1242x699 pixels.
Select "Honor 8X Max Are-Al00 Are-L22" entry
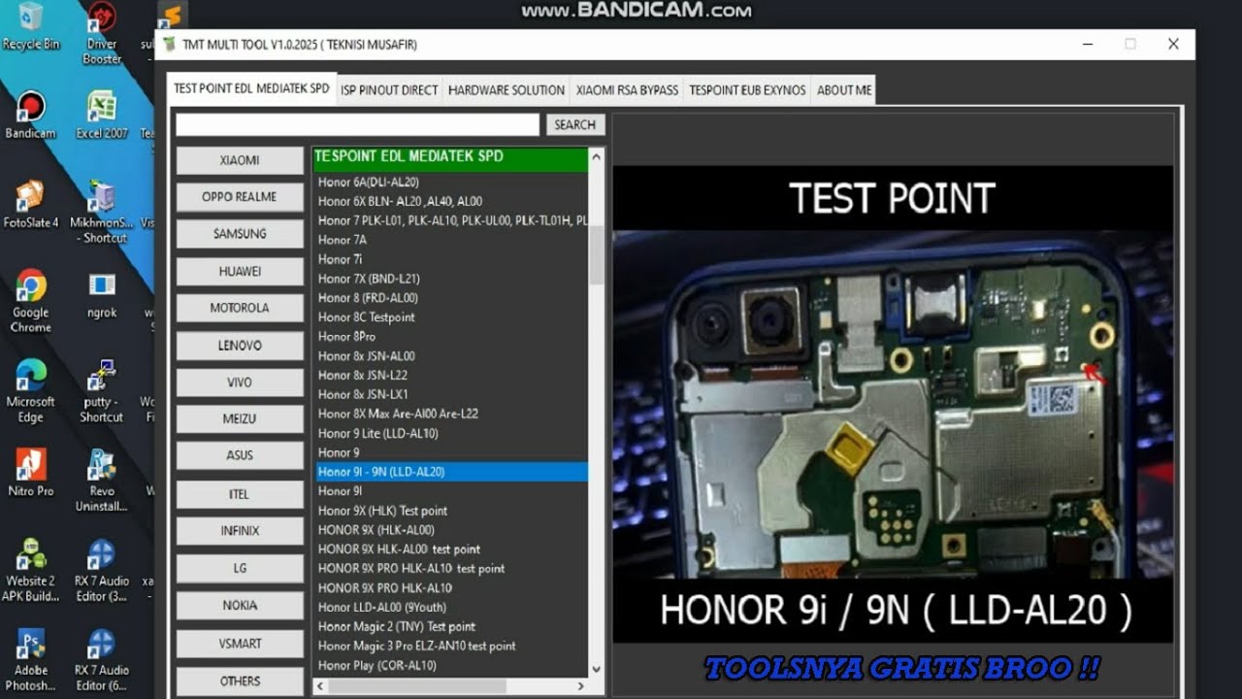click(x=398, y=414)
